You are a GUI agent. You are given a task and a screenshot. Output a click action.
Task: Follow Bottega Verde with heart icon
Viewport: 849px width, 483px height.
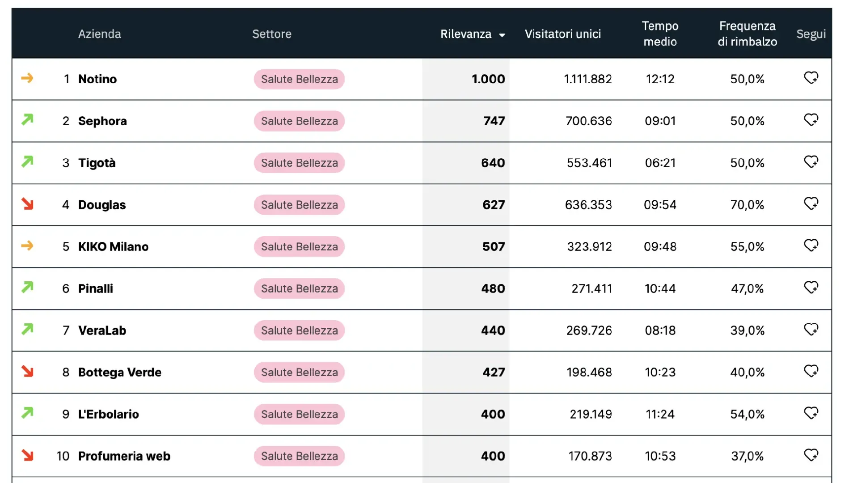point(811,371)
